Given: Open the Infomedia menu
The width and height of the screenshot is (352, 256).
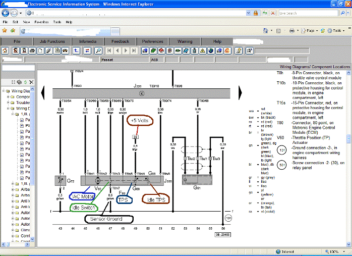Looking at the screenshot, I should [88, 41].
